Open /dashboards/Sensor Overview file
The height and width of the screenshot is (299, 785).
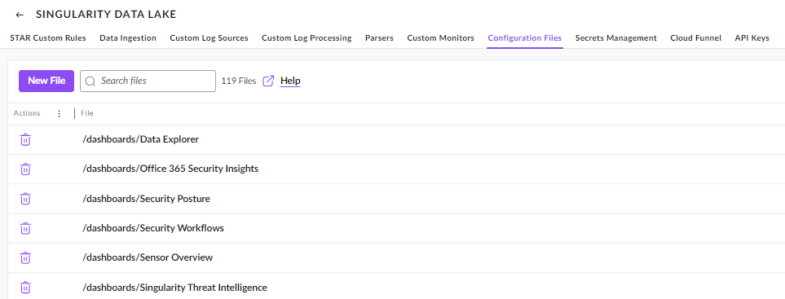[148, 258]
